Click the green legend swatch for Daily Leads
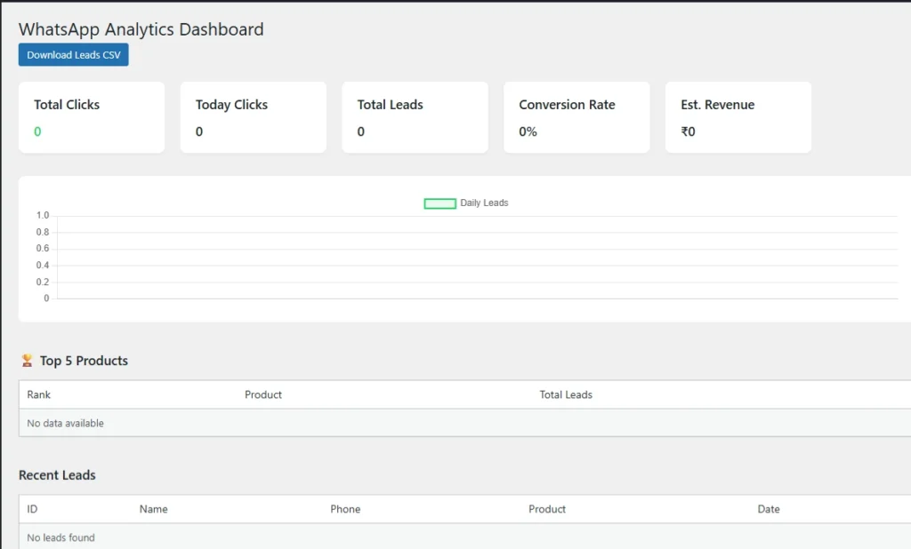 point(439,203)
